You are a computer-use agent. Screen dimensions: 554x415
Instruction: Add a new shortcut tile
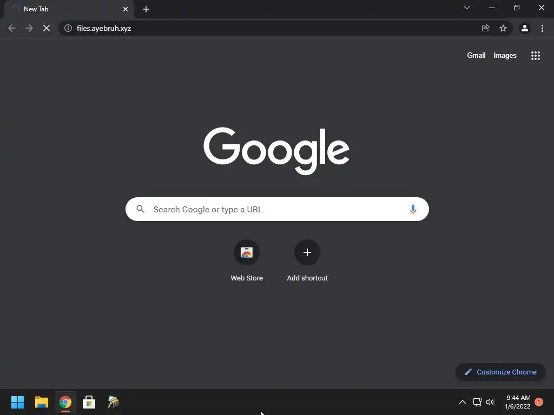click(x=307, y=260)
